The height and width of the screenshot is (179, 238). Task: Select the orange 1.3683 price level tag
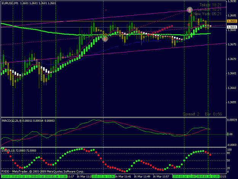tap(232, 21)
